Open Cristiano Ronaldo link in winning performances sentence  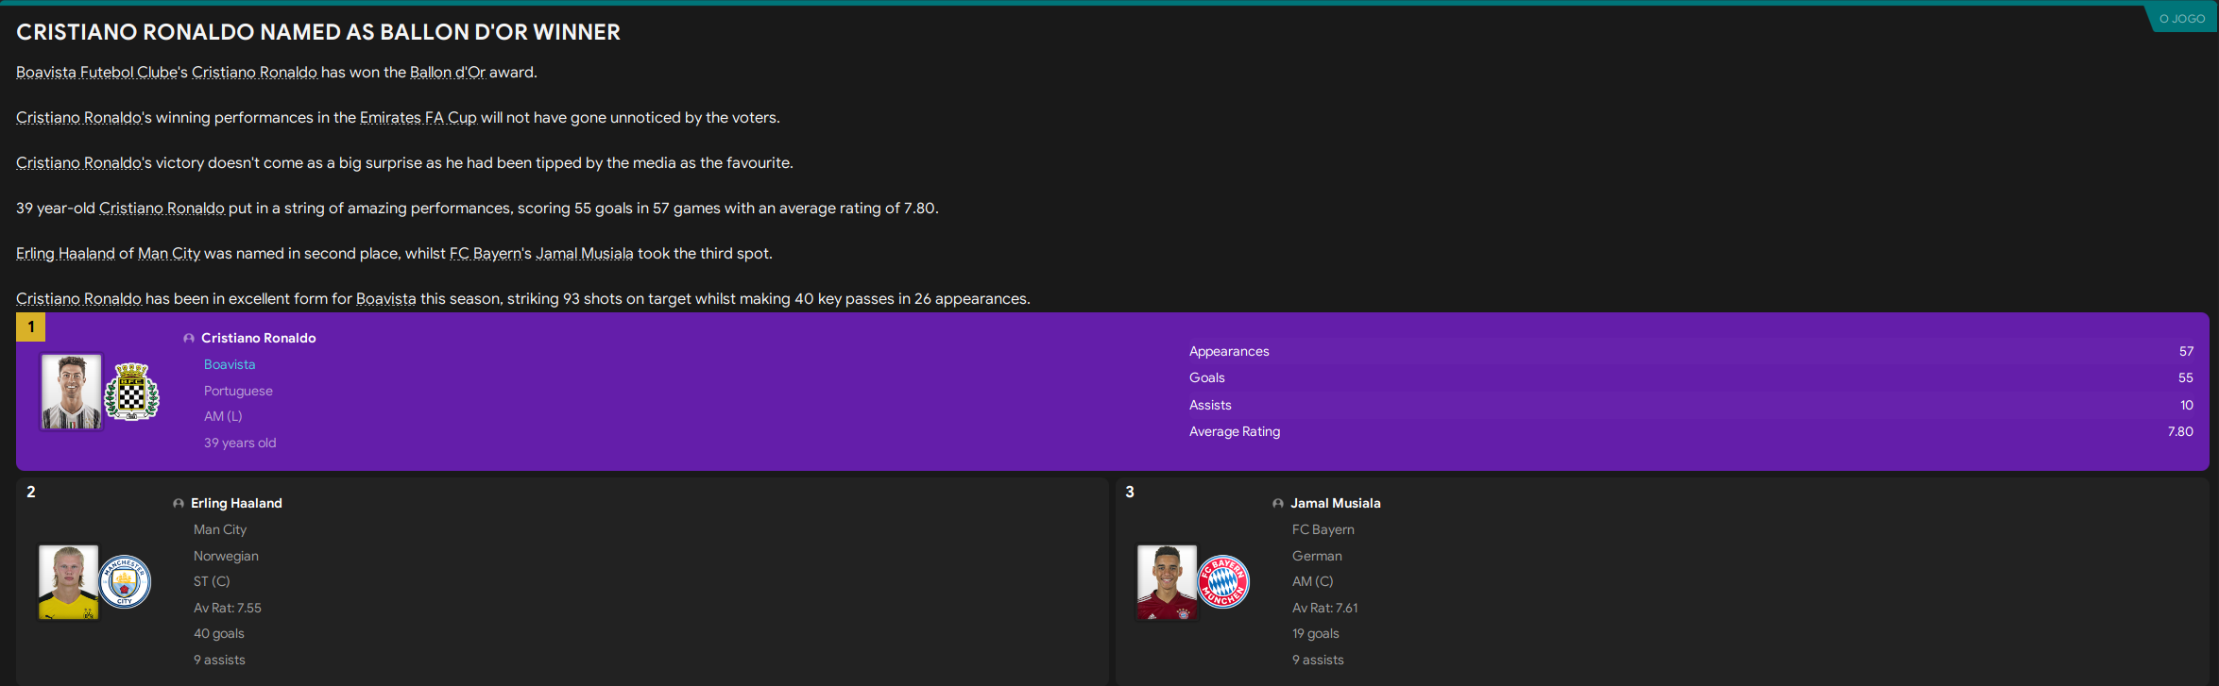point(78,118)
